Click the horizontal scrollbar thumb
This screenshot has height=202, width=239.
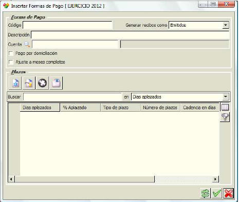pos(85,179)
